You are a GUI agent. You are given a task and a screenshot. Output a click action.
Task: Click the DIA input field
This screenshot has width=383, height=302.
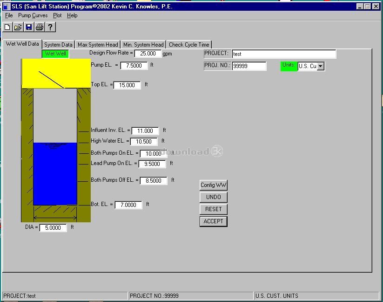53,227
